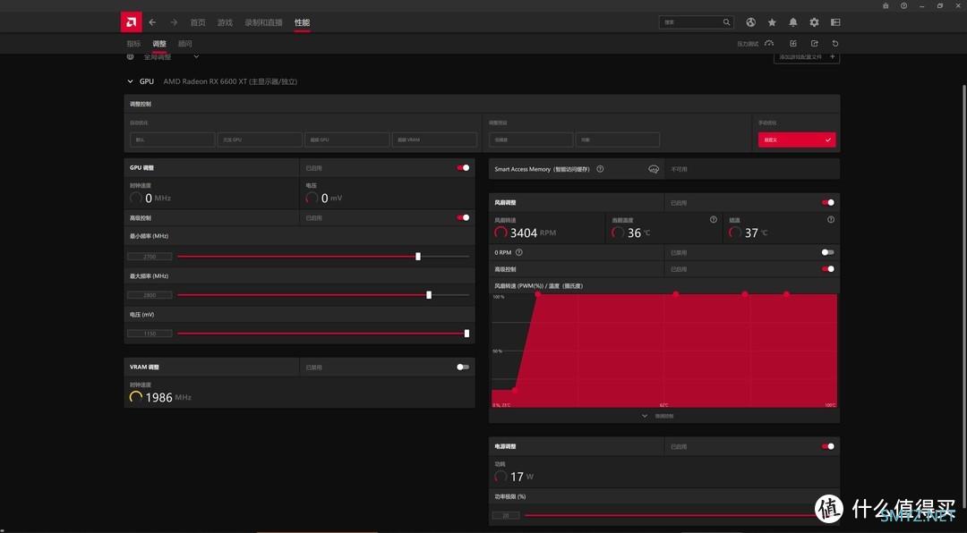Toggle the sidebar panel layout icon
This screenshot has width=967, height=533.
pyautogui.click(x=835, y=22)
